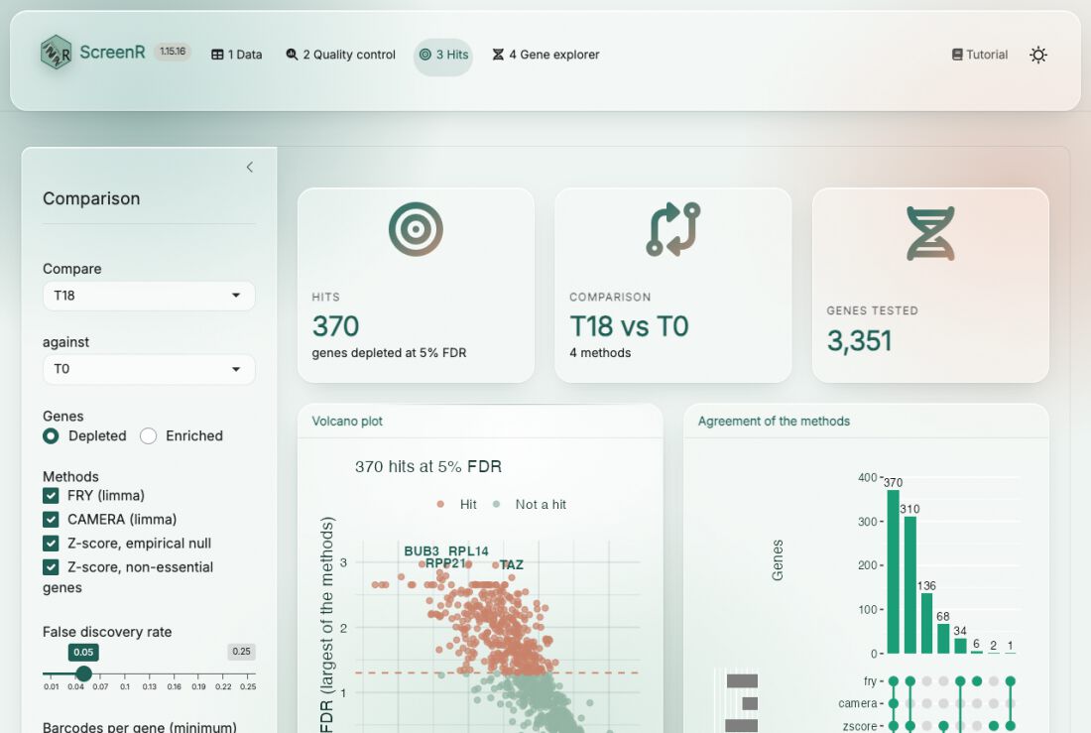This screenshot has width=1091, height=733.
Task: Click the tallest bar labeled 370
Action: pos(893,571)
